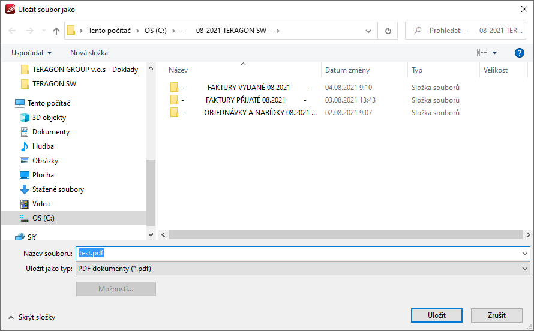Collapse folders with 'Skrýt složky'
Viewport: 534px width, 331px height.
32,317
